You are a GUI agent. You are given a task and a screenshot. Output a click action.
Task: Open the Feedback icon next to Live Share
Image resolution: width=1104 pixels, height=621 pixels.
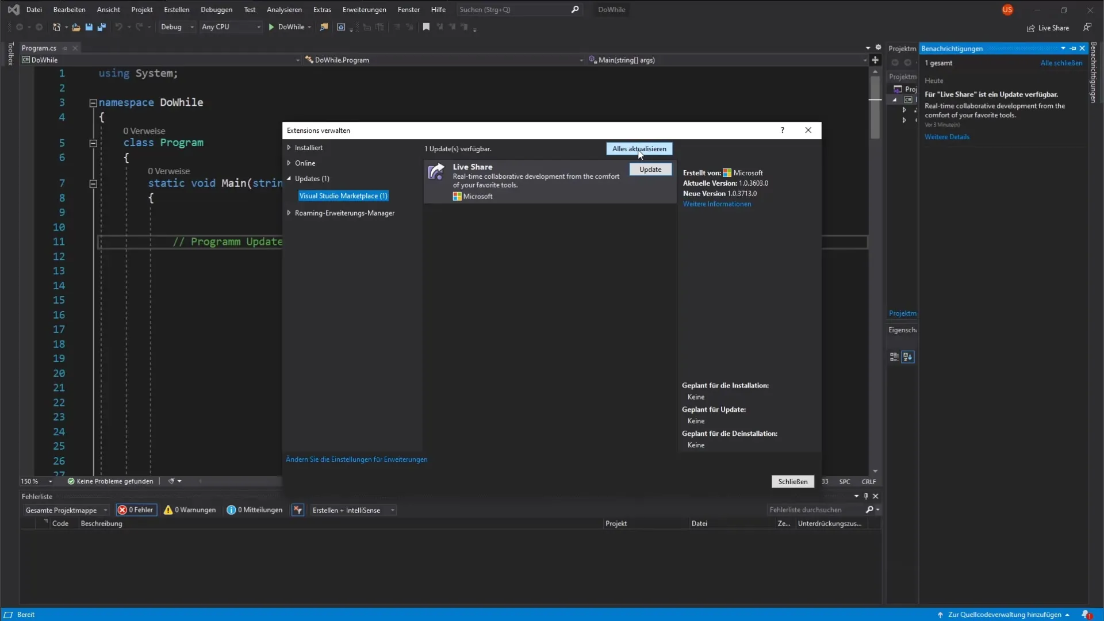click(1087, 28)
